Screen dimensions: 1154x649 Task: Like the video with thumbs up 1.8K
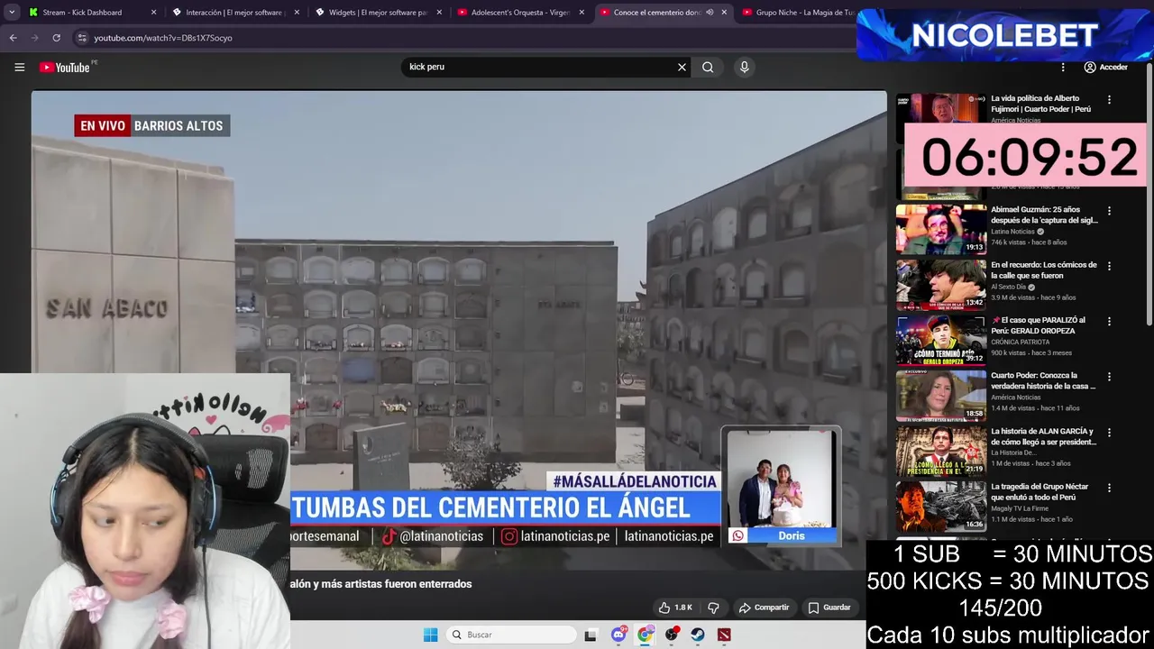(x=675, y=608)
